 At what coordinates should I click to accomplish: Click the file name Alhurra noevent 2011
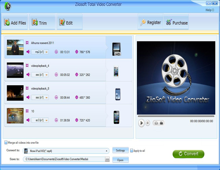(x=42, y=43)
